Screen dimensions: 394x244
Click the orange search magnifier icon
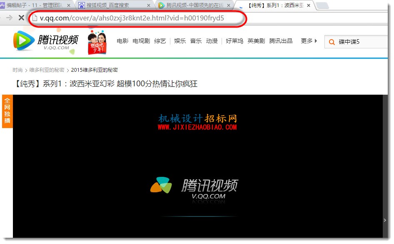(332, 42)
